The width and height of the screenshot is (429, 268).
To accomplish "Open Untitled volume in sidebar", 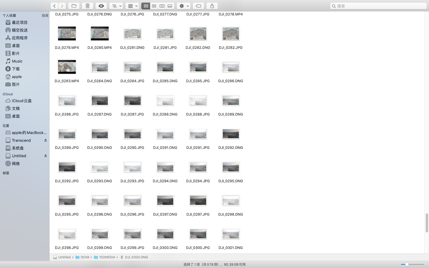I will point(19,156).
